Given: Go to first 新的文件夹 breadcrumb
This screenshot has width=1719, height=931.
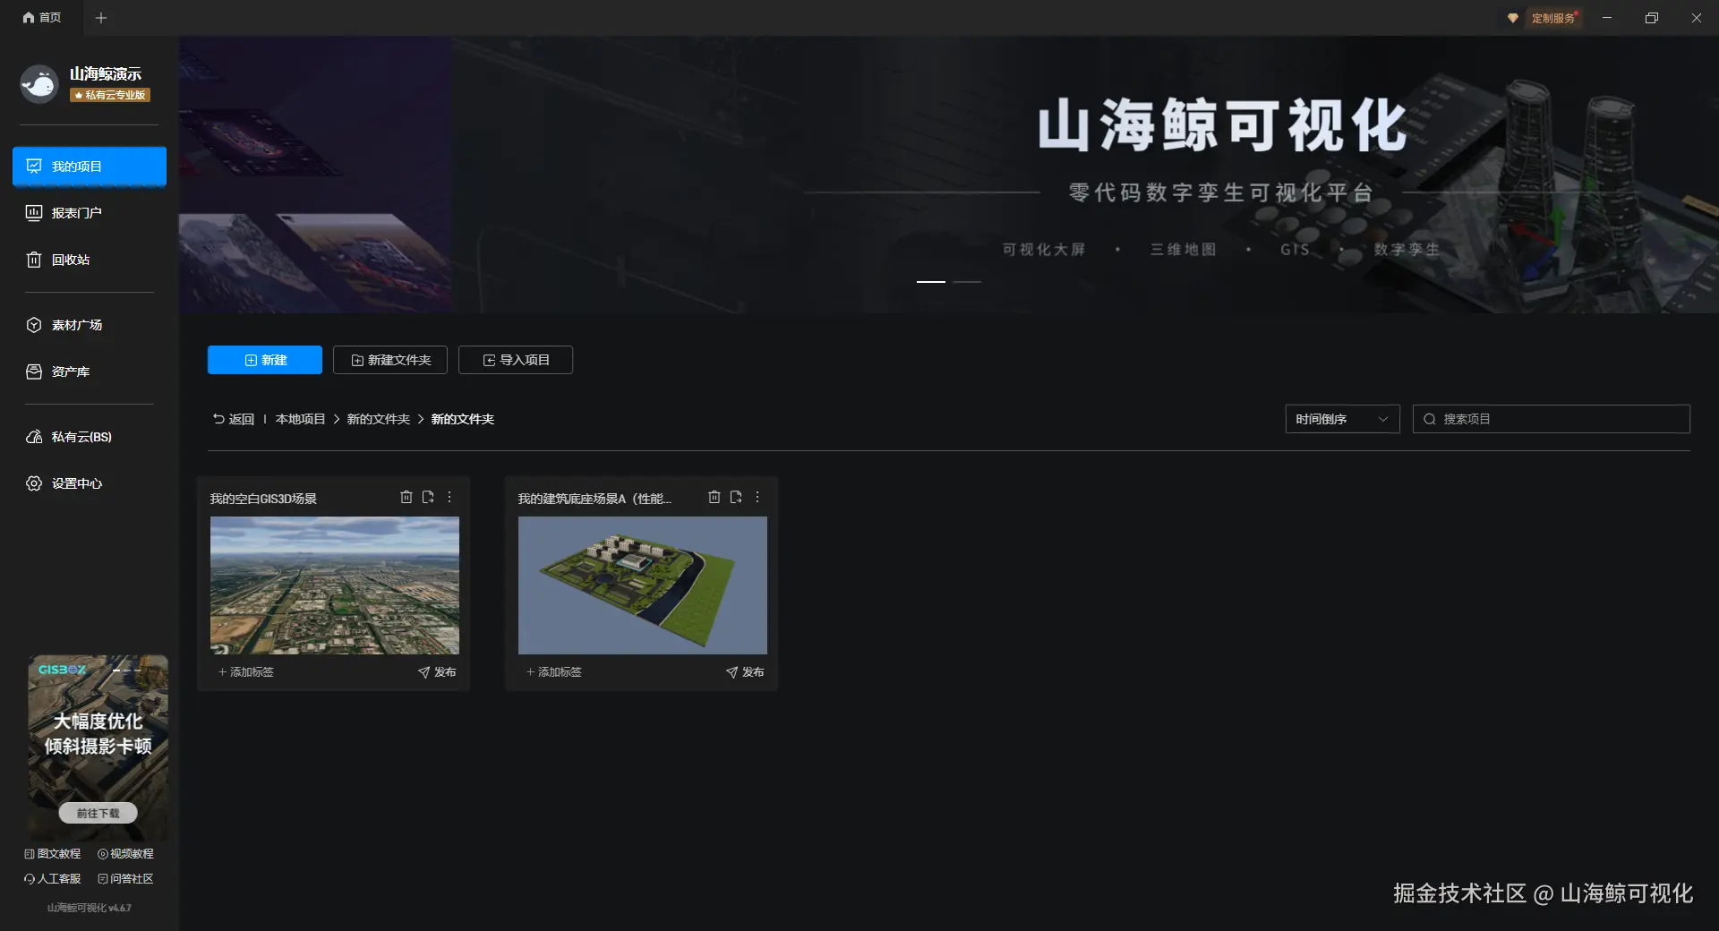Looking at the screenshot, I should click(378, 419).
